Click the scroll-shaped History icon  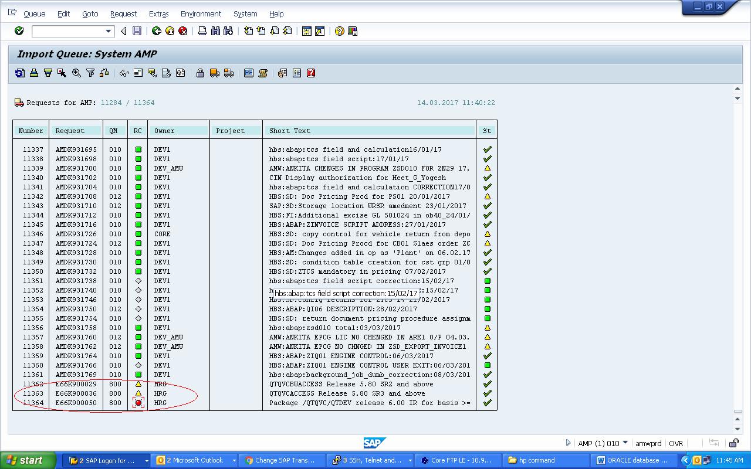(x=263, y=73)
